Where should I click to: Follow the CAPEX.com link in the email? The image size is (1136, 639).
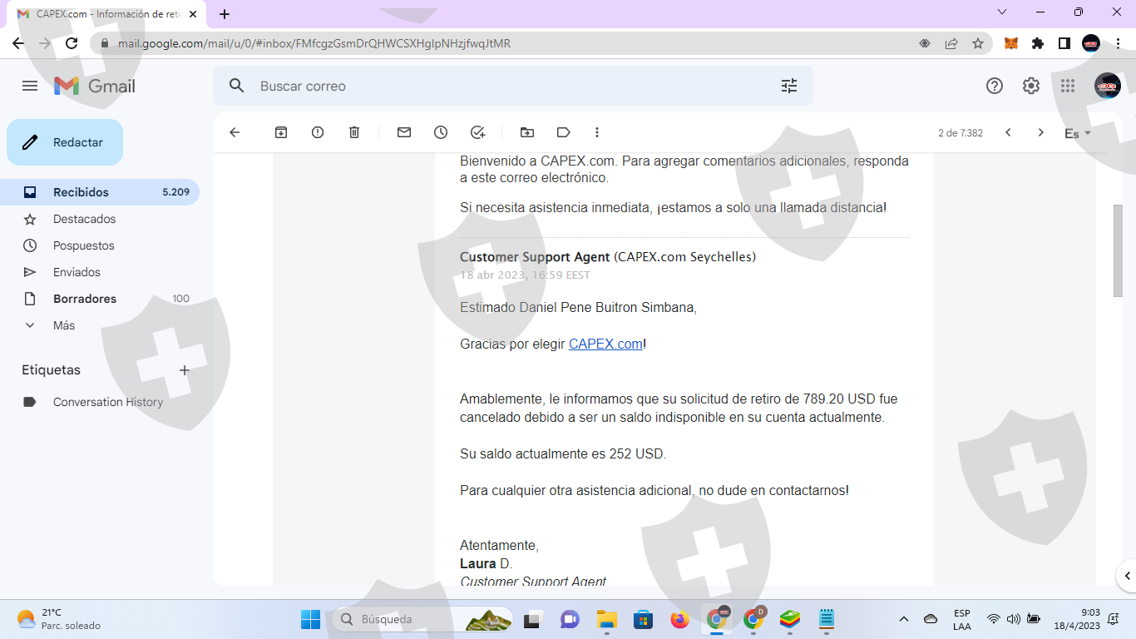click(605, 344)
